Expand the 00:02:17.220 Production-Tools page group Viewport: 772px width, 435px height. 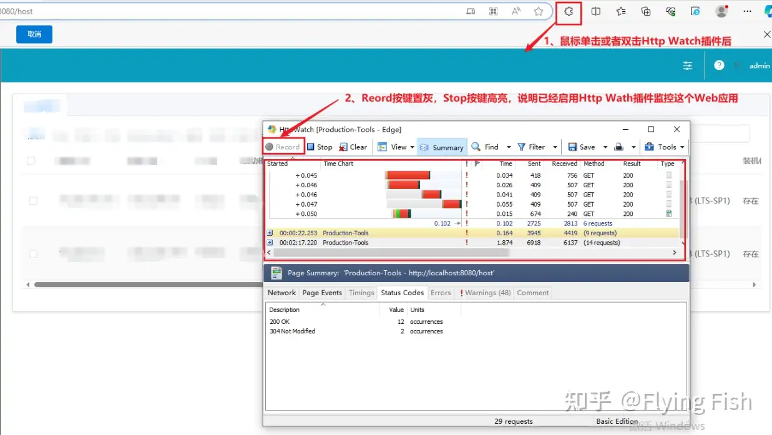pyautogui.click(x=270, y=243)
